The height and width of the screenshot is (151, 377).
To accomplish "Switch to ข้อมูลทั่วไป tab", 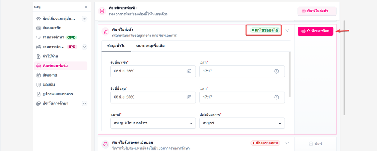I will [116, 45].
